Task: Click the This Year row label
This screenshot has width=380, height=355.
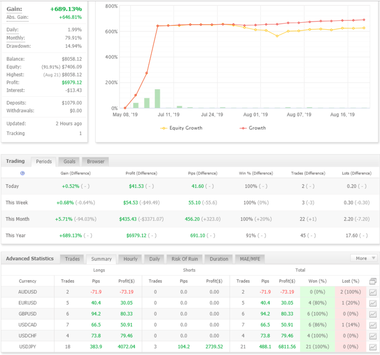Action: [16, 236]
